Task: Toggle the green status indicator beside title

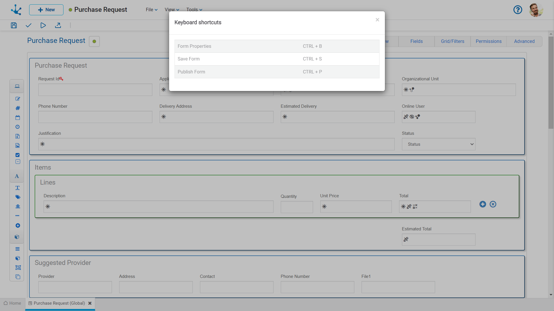Action: tap(94, 41)
